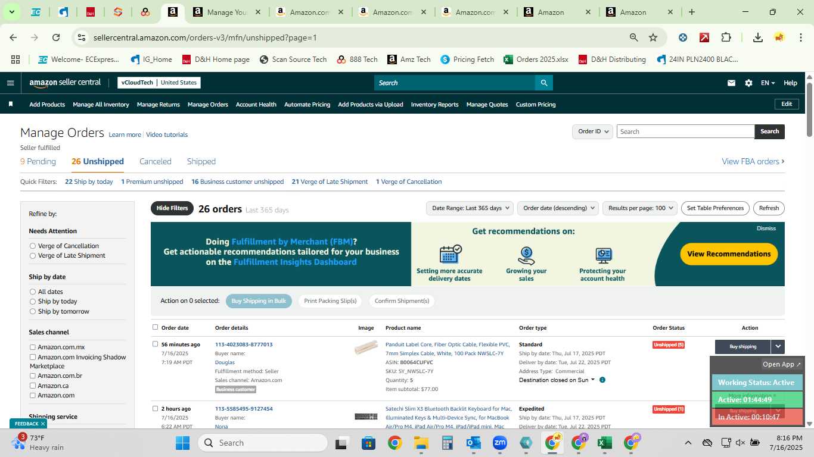Open browser extensions puzzle icon

(x=726, y=37)
